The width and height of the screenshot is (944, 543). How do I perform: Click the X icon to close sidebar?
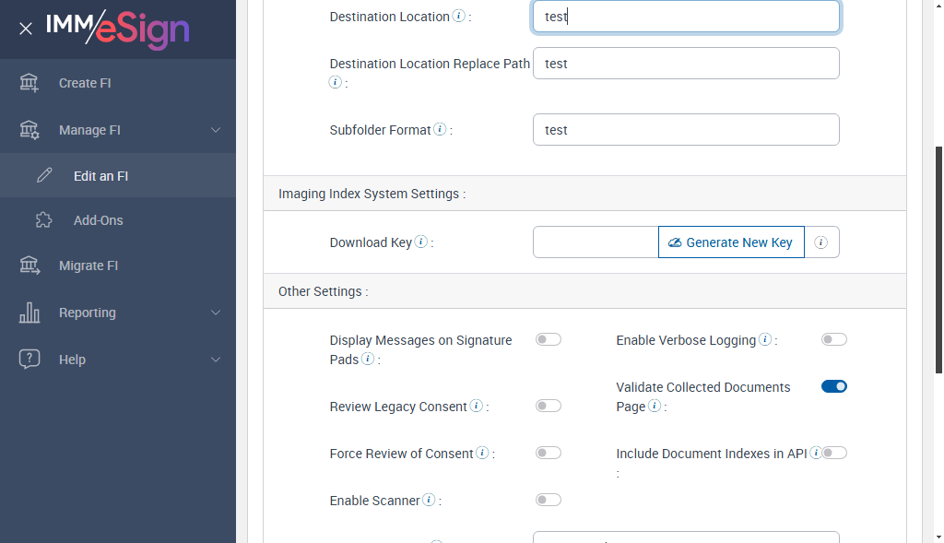[26, 29]
